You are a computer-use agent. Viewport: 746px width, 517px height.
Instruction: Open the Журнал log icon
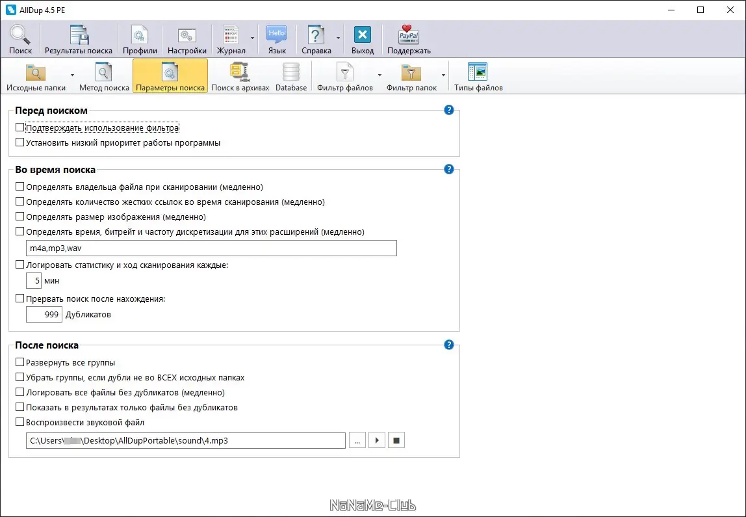tap(231, 39)
